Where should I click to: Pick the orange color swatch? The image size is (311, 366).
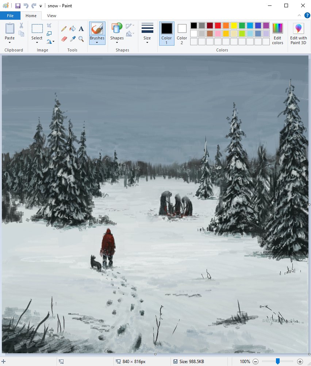point(226,26)
